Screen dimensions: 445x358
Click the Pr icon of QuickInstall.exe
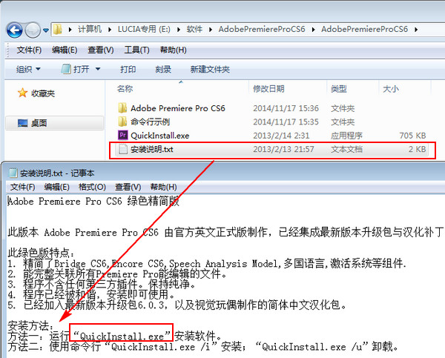click(122, 135)
